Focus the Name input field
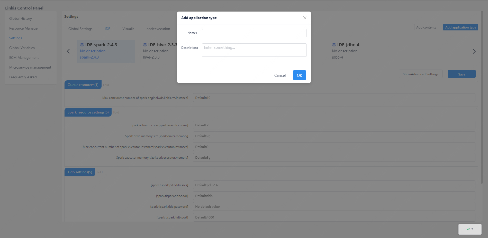 [x=254, y=33]
